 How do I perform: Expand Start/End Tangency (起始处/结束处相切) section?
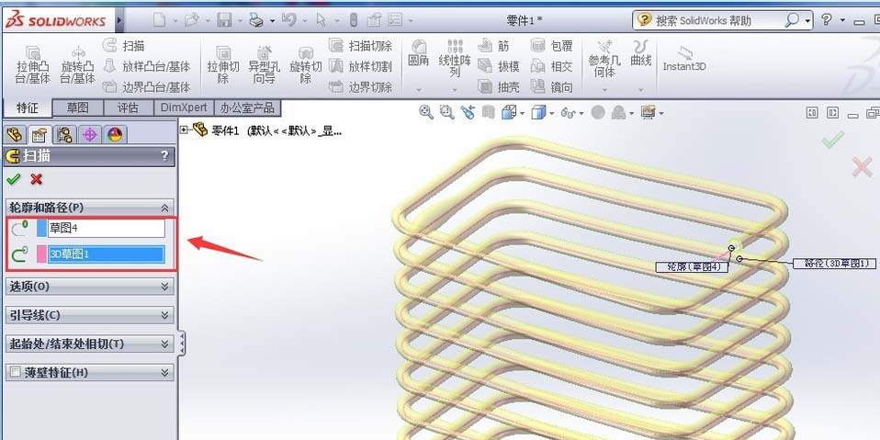click(165, 344)
